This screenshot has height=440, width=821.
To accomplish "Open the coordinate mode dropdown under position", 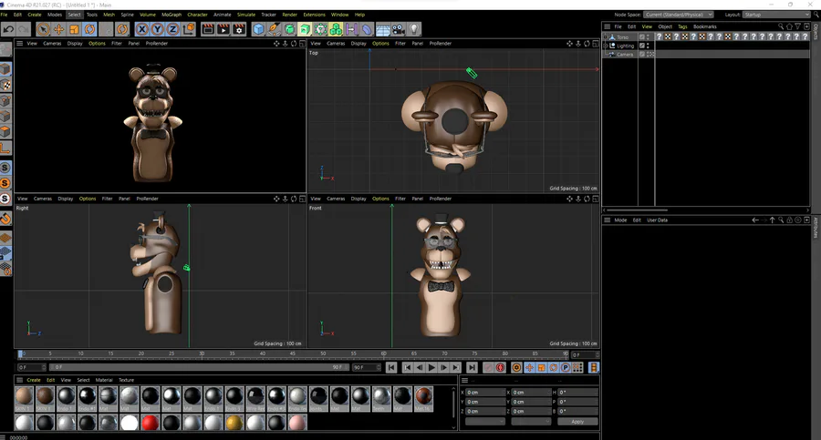I will 485,421.
